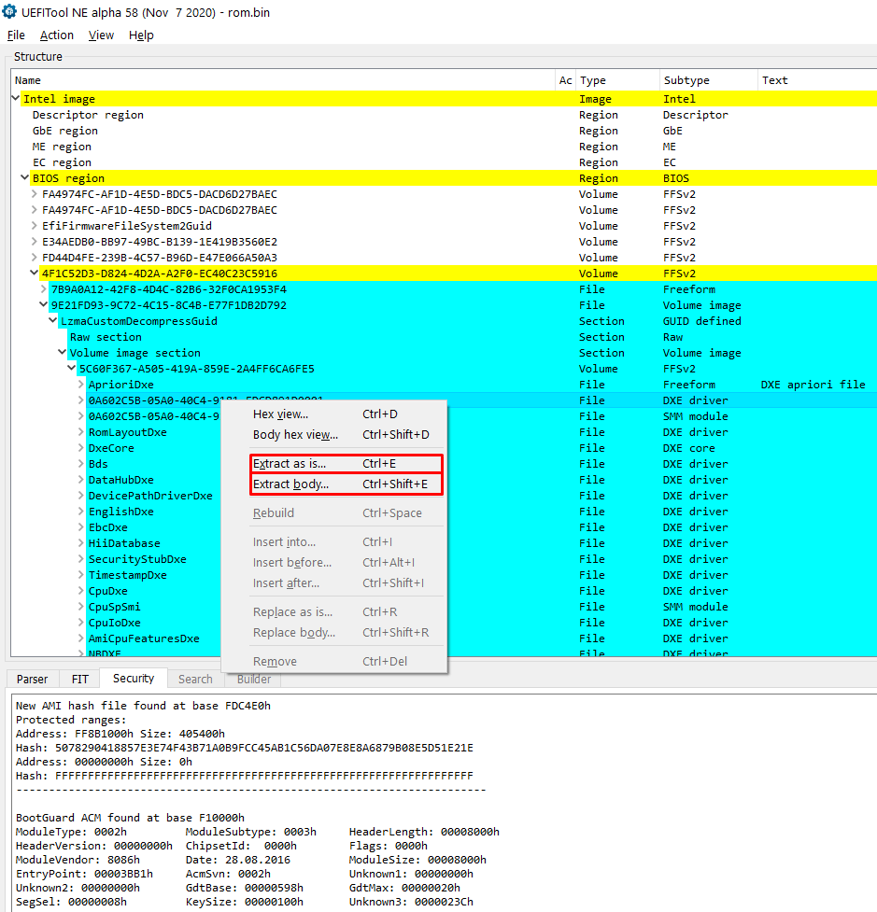Select the AmiCpuFeaturesDxe entry
Screen dimensions: 877x912
[x=144, y=638]
